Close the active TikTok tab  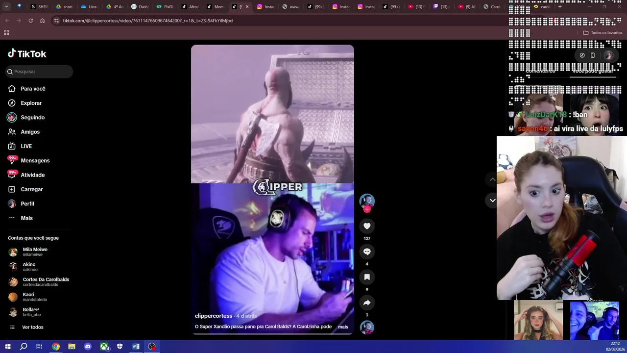[x=247, y=7]
